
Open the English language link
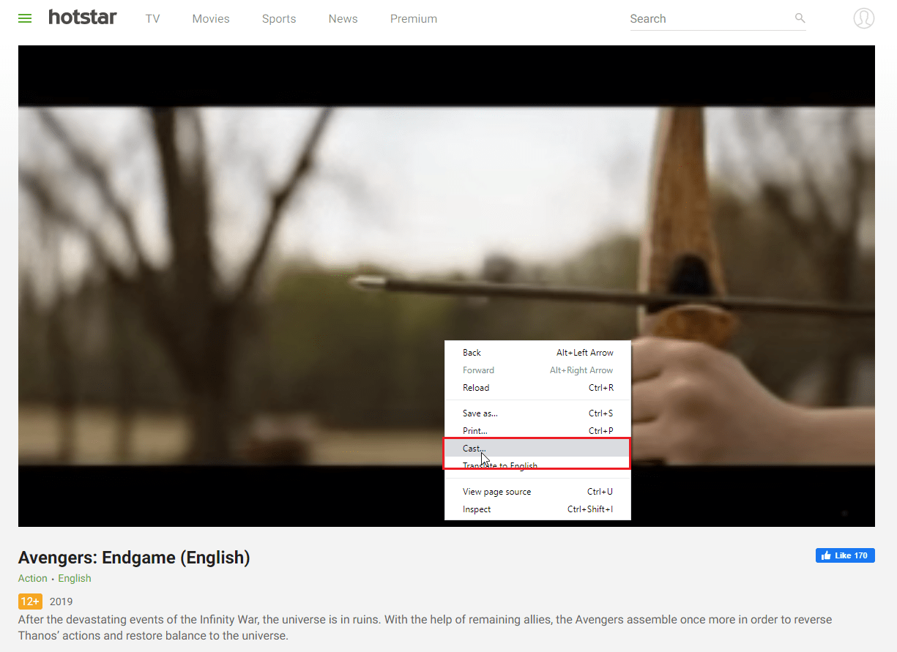click(x=75, y=578)
